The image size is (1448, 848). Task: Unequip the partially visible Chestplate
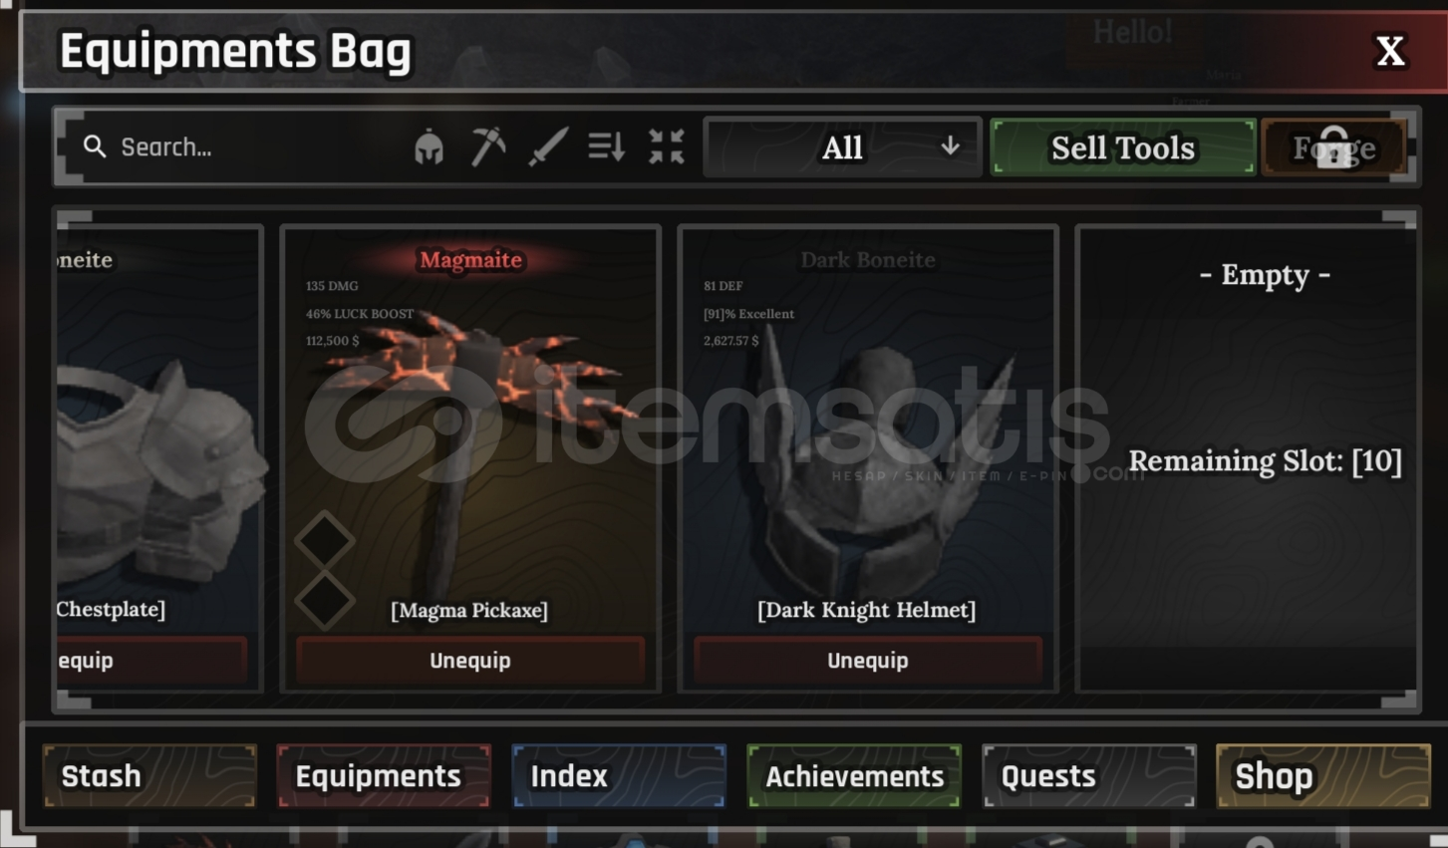click(151, 660)
